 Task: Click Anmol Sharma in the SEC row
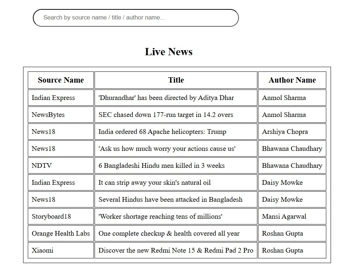click(292, 115)
